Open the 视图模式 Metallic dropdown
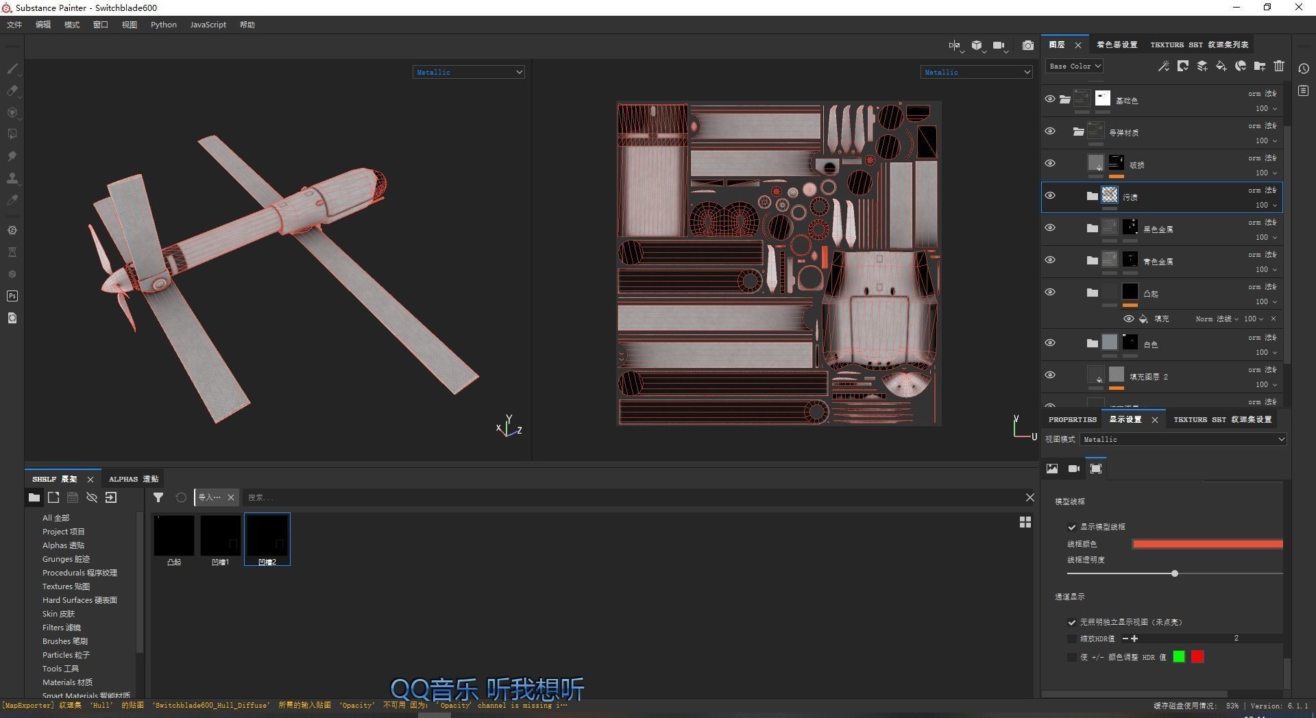The width and height of the screenshot is (1316, 718). [x=1183, y=440]
